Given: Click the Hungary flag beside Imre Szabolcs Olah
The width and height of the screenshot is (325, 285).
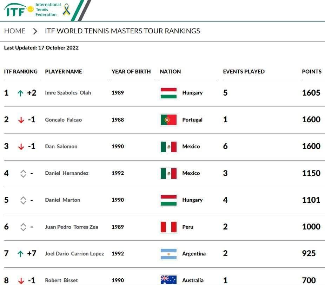Looking at the screenshot, I should tap(169, 93).
